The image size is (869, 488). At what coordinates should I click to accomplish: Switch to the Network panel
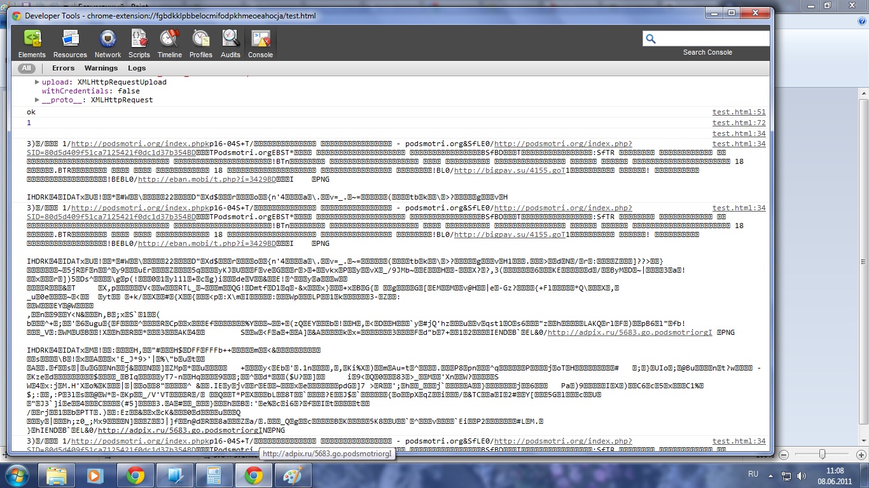(x=108, y=43)
